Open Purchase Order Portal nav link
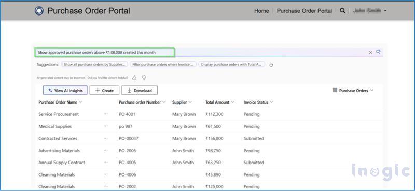This screenshot has width=415, height=191. click(x=305, y=11)
